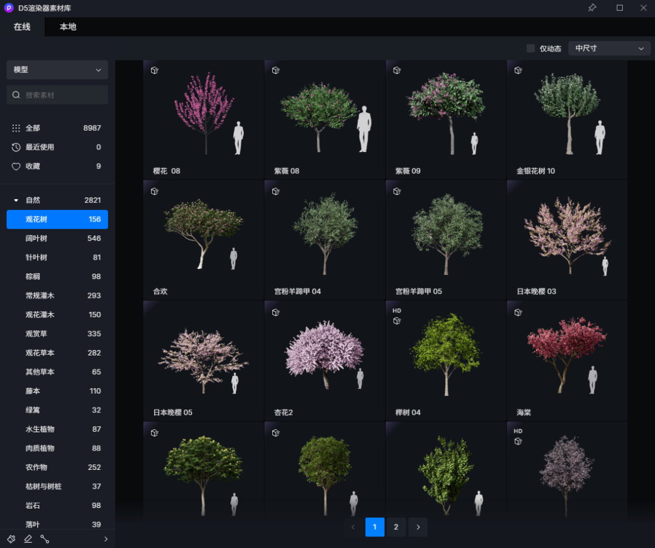Expand the bottom tool panel chevron
655x548 pixels.
click(x=106, y=539)
